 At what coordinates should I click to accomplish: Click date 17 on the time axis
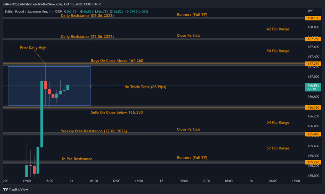[161, 181]
